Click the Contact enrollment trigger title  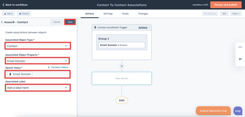(112, 28)
